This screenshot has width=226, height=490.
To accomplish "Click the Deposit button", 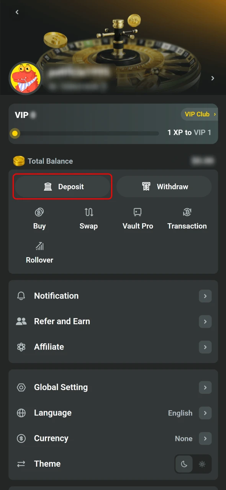I will (x=62, y=186).
